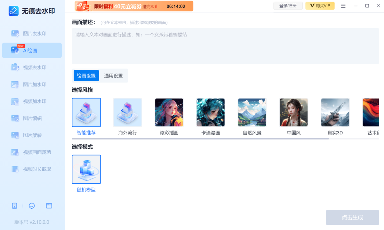Click the 购买VIP link

pos(320,5)
